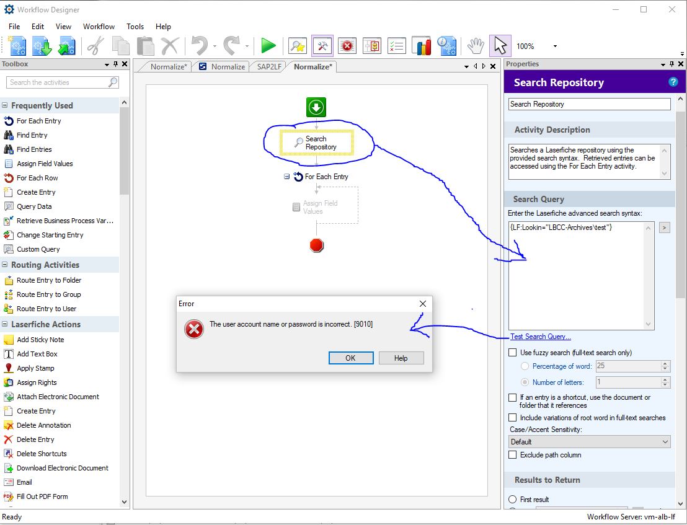Open the purple help question mark icon
The height and width of the screenshot is (525, 687).
(x=673, y=82)
